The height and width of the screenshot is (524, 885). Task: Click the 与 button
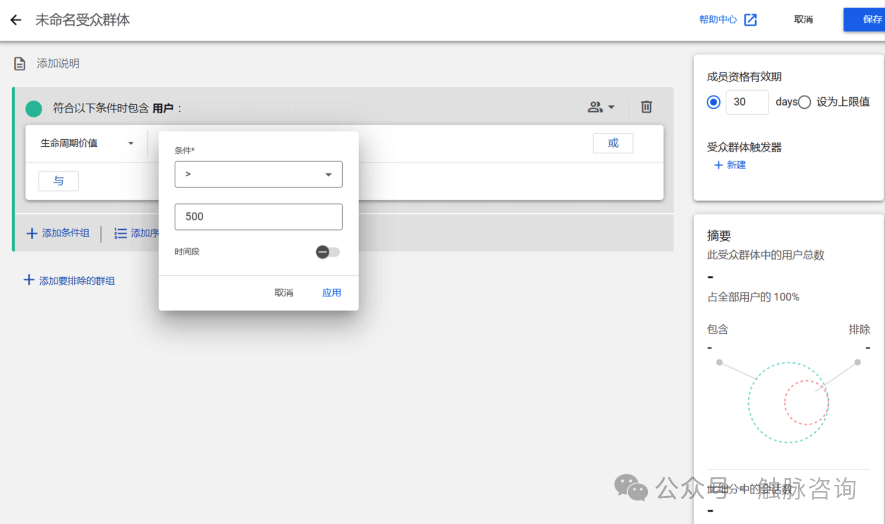point(59,181)
